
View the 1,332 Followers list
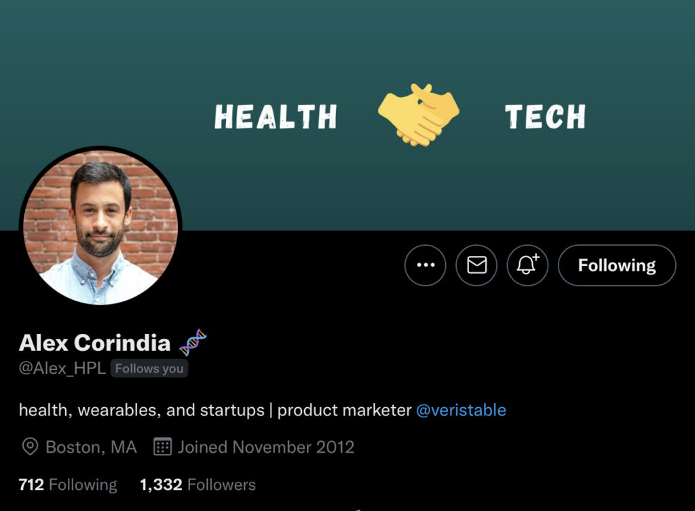198,485
